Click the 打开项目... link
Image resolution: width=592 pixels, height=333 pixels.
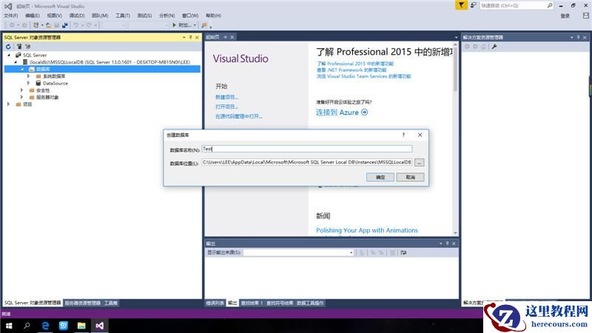[x=226, y=107]
